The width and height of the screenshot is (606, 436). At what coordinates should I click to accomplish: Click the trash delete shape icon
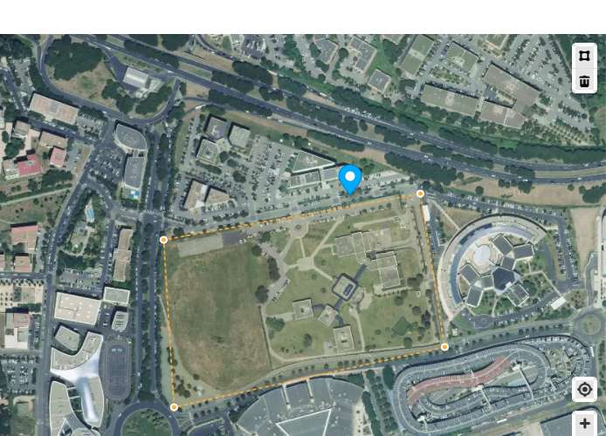click(x=584, y=81)
